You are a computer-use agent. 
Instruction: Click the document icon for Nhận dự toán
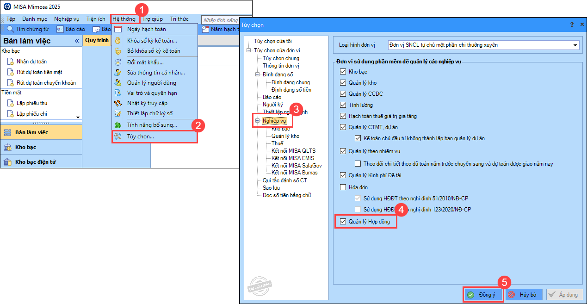pyautogui.click(x=10, y=62)
